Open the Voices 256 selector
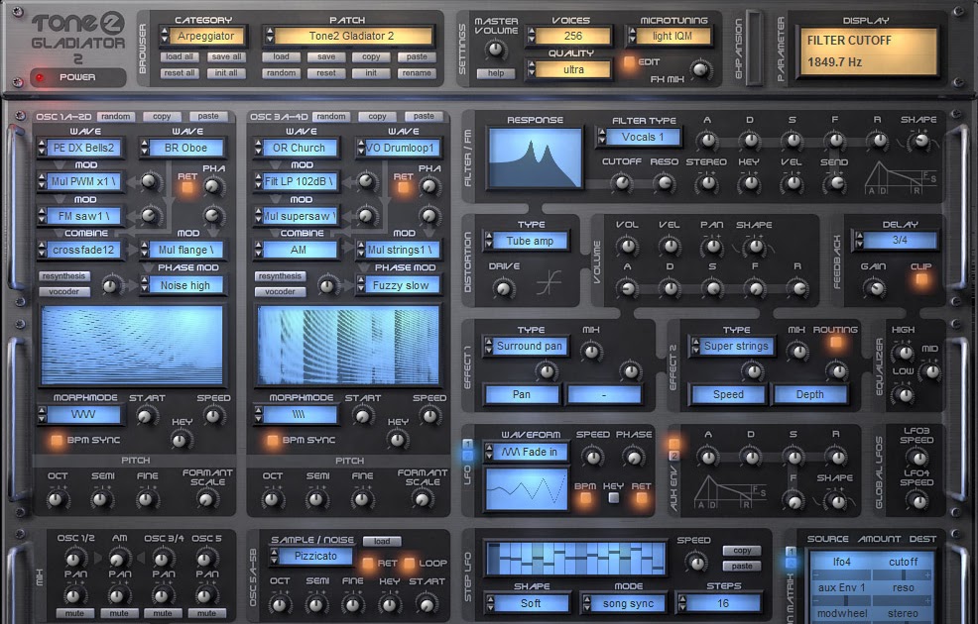 pos(568,36)
